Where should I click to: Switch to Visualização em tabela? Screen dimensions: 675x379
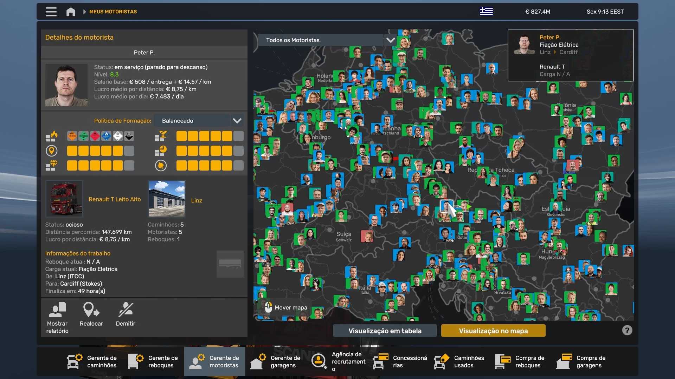(385, 331)
